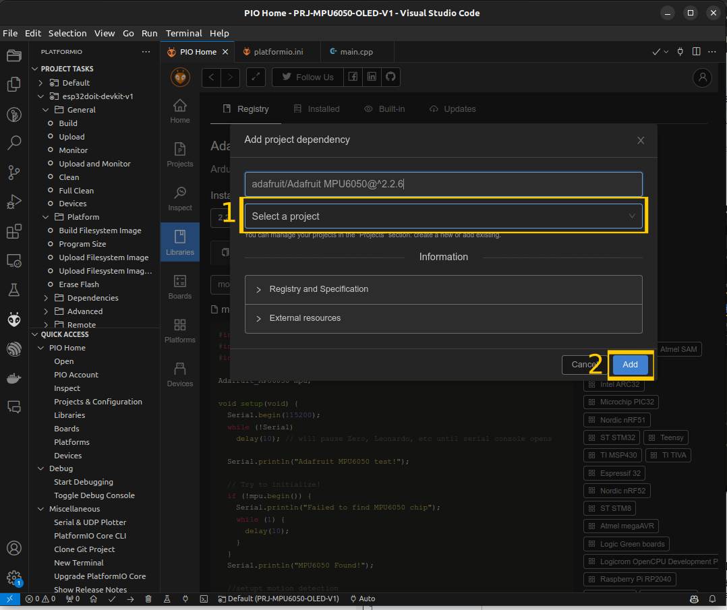Click the PIO Home forward arrow
The image size is (727, 610).
click(x=230, y=77)
